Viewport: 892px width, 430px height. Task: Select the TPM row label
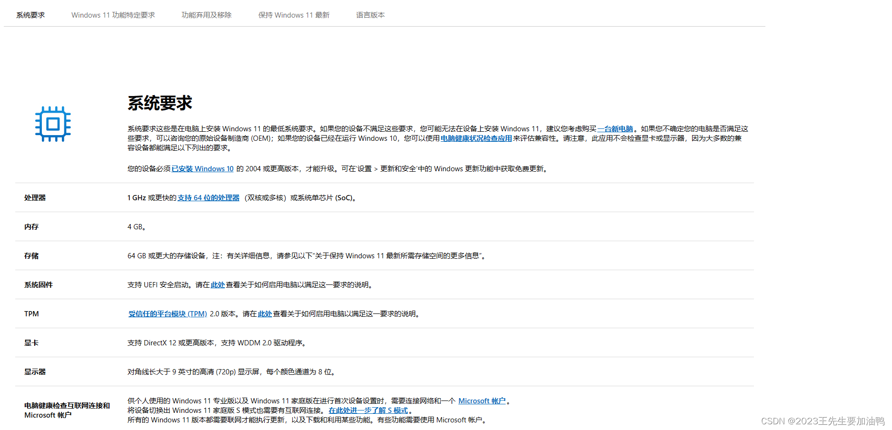31,314
